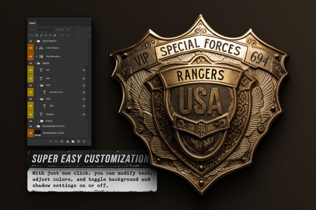Image resolution: width=316 pixels, height=210 pixels.
Task: Expand effects arrow on Special Forces layer
Action: (87, 92)
